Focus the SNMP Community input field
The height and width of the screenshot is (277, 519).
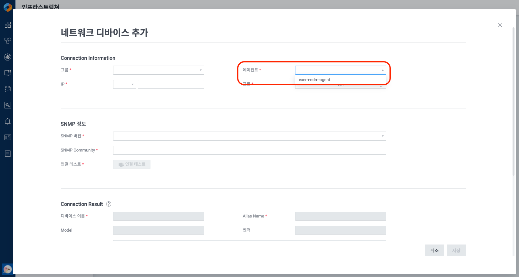pos(249,150)
